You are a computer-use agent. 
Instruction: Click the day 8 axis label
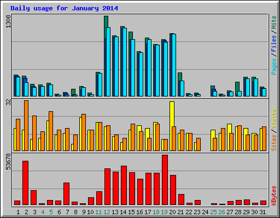click(75, 212)
